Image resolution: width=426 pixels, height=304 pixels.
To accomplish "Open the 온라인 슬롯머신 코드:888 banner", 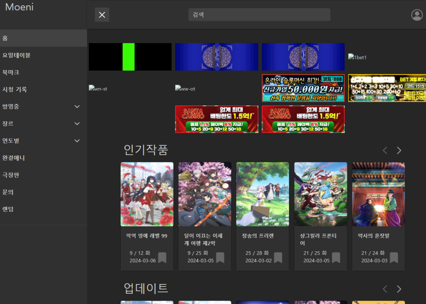I will [303, 88].
